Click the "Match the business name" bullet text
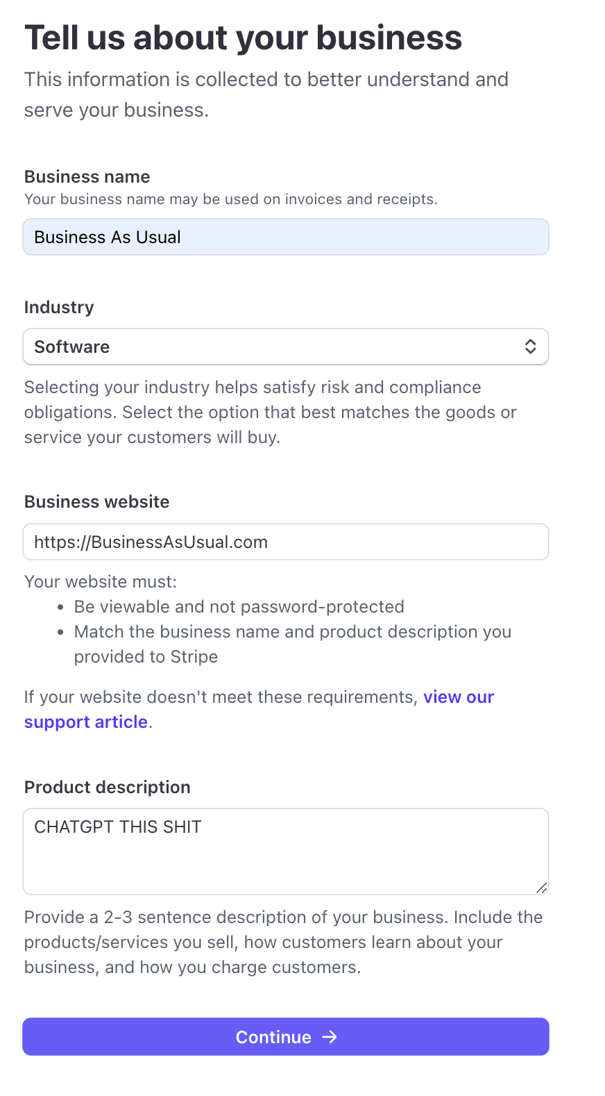 point(293,632)
